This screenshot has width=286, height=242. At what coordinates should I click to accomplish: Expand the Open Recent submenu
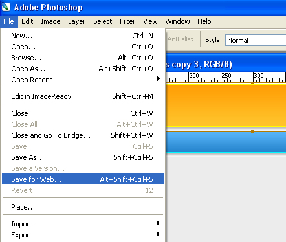83,80
